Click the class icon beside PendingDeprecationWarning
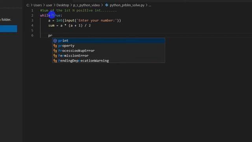This screenshot has width=252, height=142. coord(55,61)
